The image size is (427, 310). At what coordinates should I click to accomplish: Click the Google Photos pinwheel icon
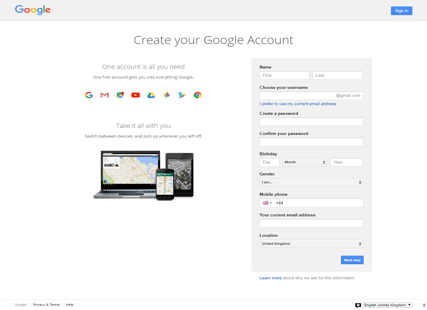[167, 95]
